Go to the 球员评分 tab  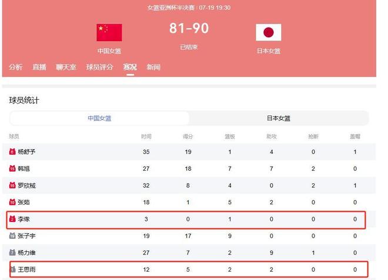click(x=99, y=67)
